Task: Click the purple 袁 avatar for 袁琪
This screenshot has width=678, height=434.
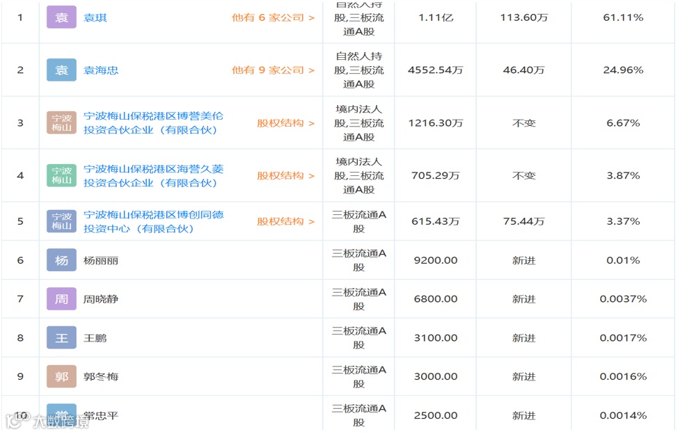Action: 61,17
